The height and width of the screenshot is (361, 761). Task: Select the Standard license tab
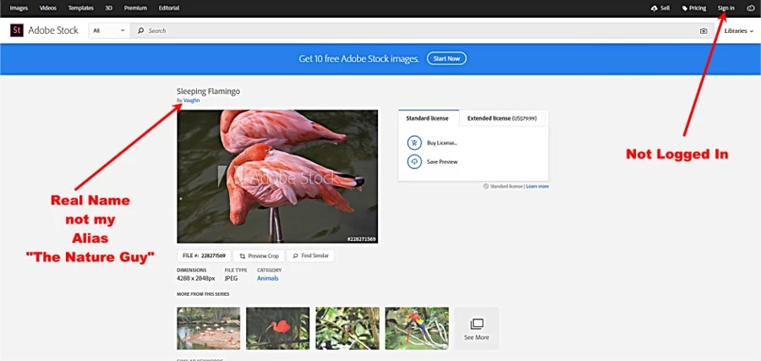(427, 118)
